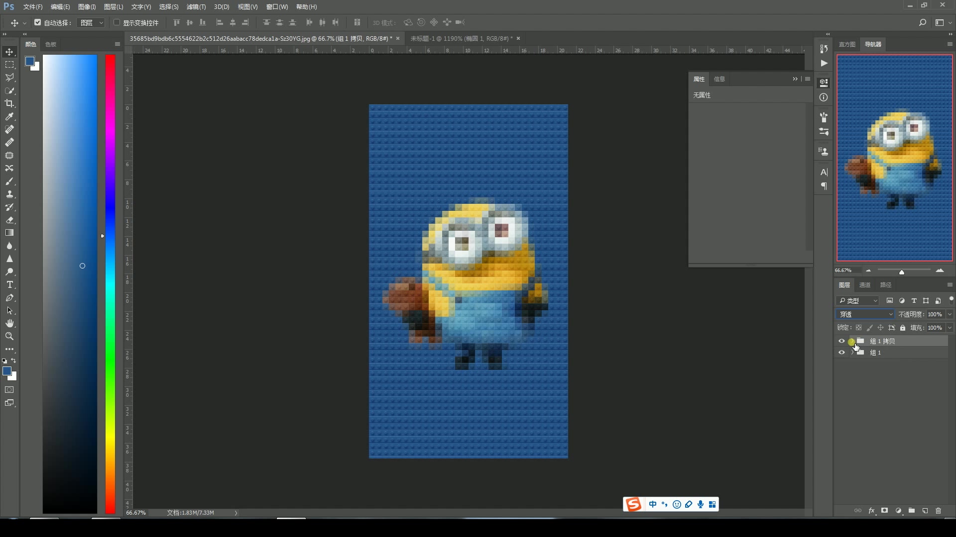Click the Navigator image thumbnail

click(895, 158)
